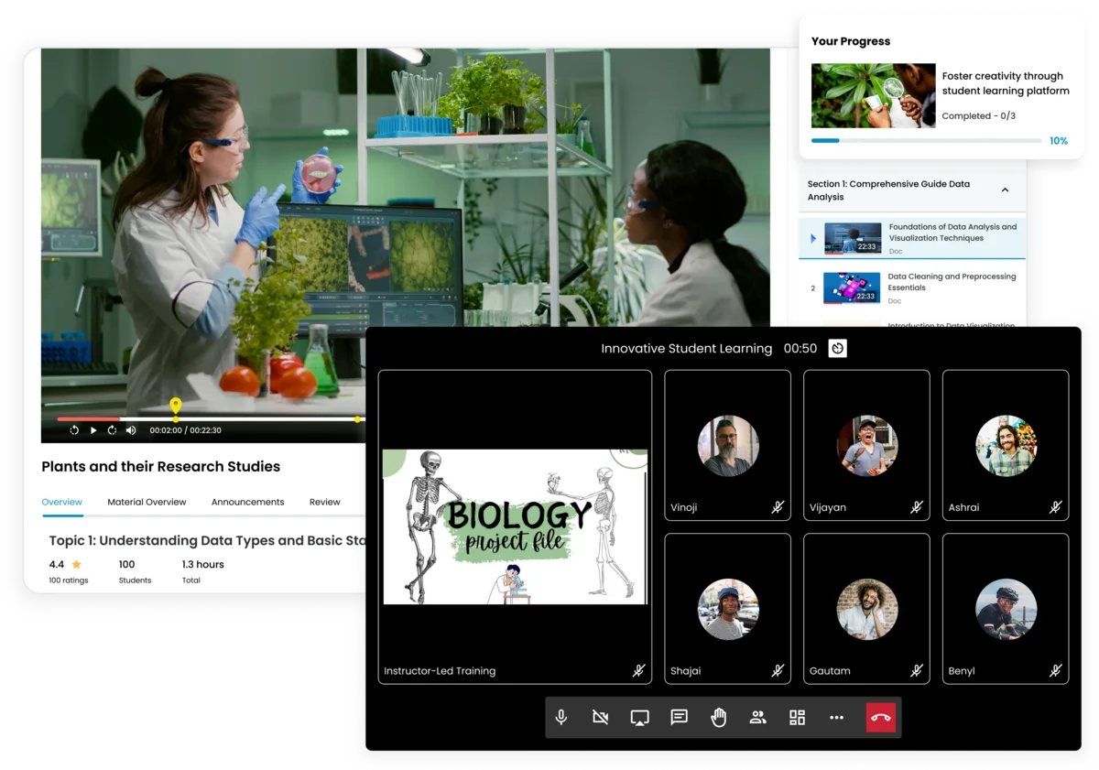Toggle volume on the lecture video
1099x770 pixels.
click(131, 429)
